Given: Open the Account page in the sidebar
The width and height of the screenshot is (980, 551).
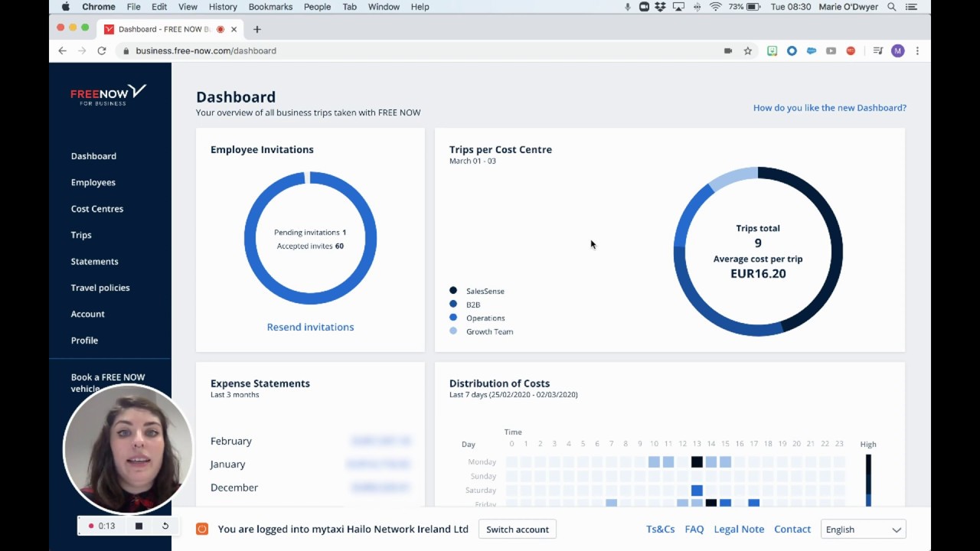Looking at the screenshot, I should point(88,314).
